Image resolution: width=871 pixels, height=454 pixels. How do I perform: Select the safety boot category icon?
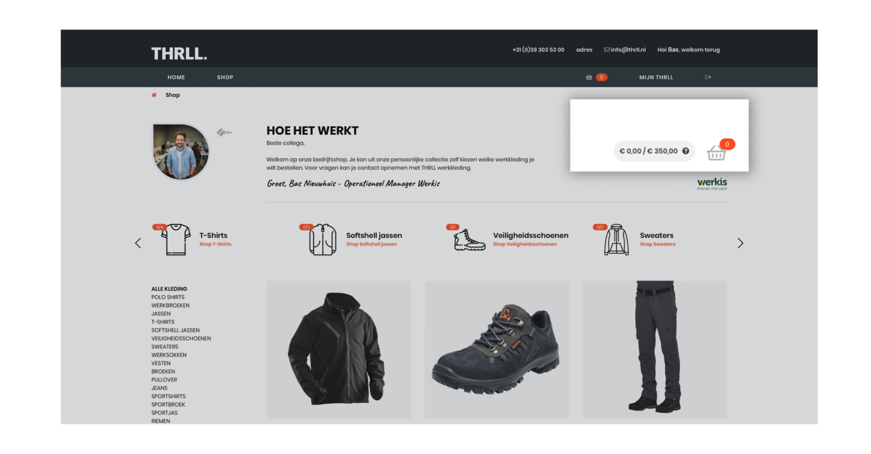pyautogui.click(x=470, y=240)
